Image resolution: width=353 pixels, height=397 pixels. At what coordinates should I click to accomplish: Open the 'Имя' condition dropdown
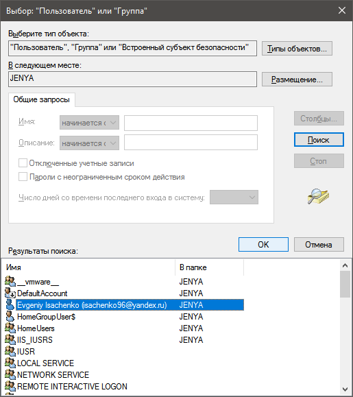(89, 123)
